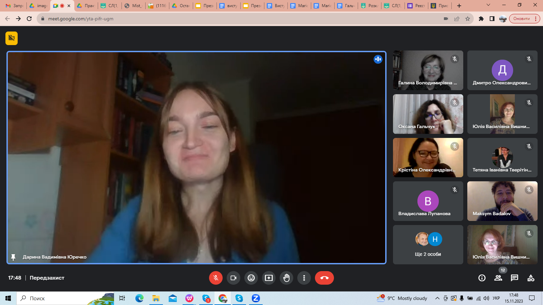Open the present screen option

coord(269,278)
